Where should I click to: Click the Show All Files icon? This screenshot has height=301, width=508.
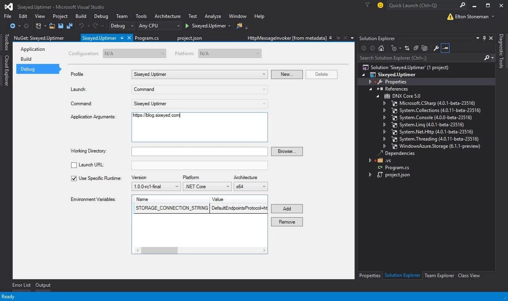[x=425, y=48]
